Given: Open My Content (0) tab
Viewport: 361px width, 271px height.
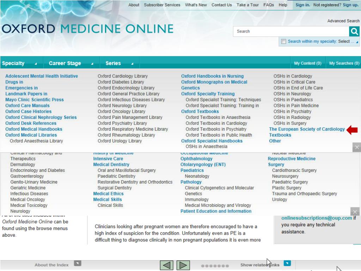Looking at the screenshot, I should pos(307,64).
